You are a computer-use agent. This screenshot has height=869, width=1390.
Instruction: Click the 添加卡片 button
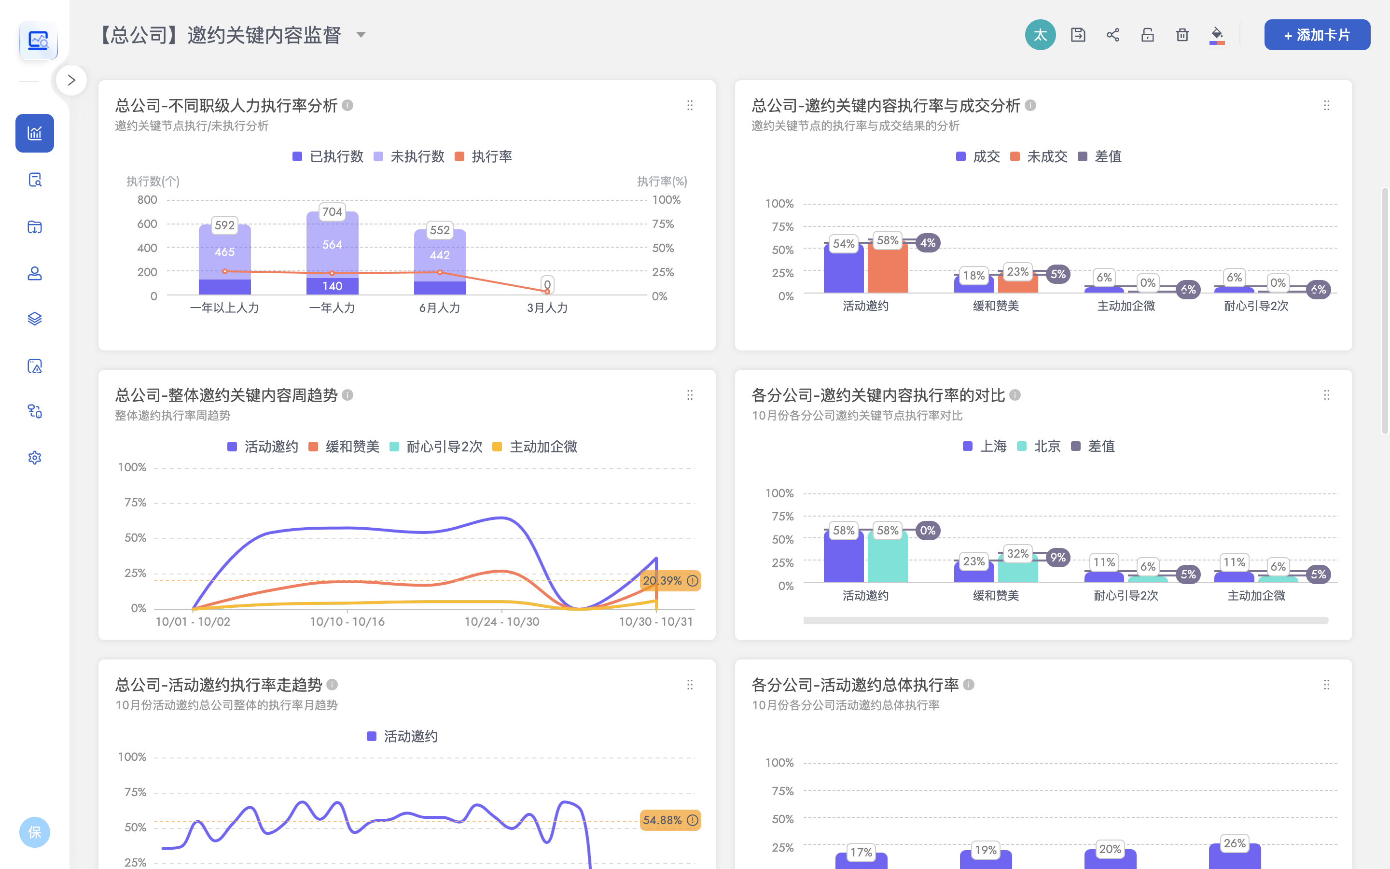tap(1317, 35)
